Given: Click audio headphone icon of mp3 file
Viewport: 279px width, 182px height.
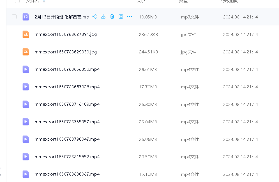Looking at the screenshot, I should click(x=26, y=17).
